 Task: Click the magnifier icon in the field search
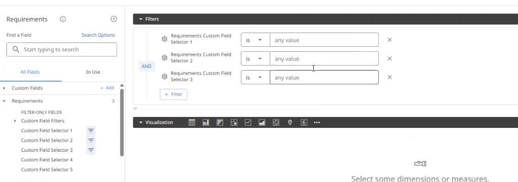click(16, 50)
